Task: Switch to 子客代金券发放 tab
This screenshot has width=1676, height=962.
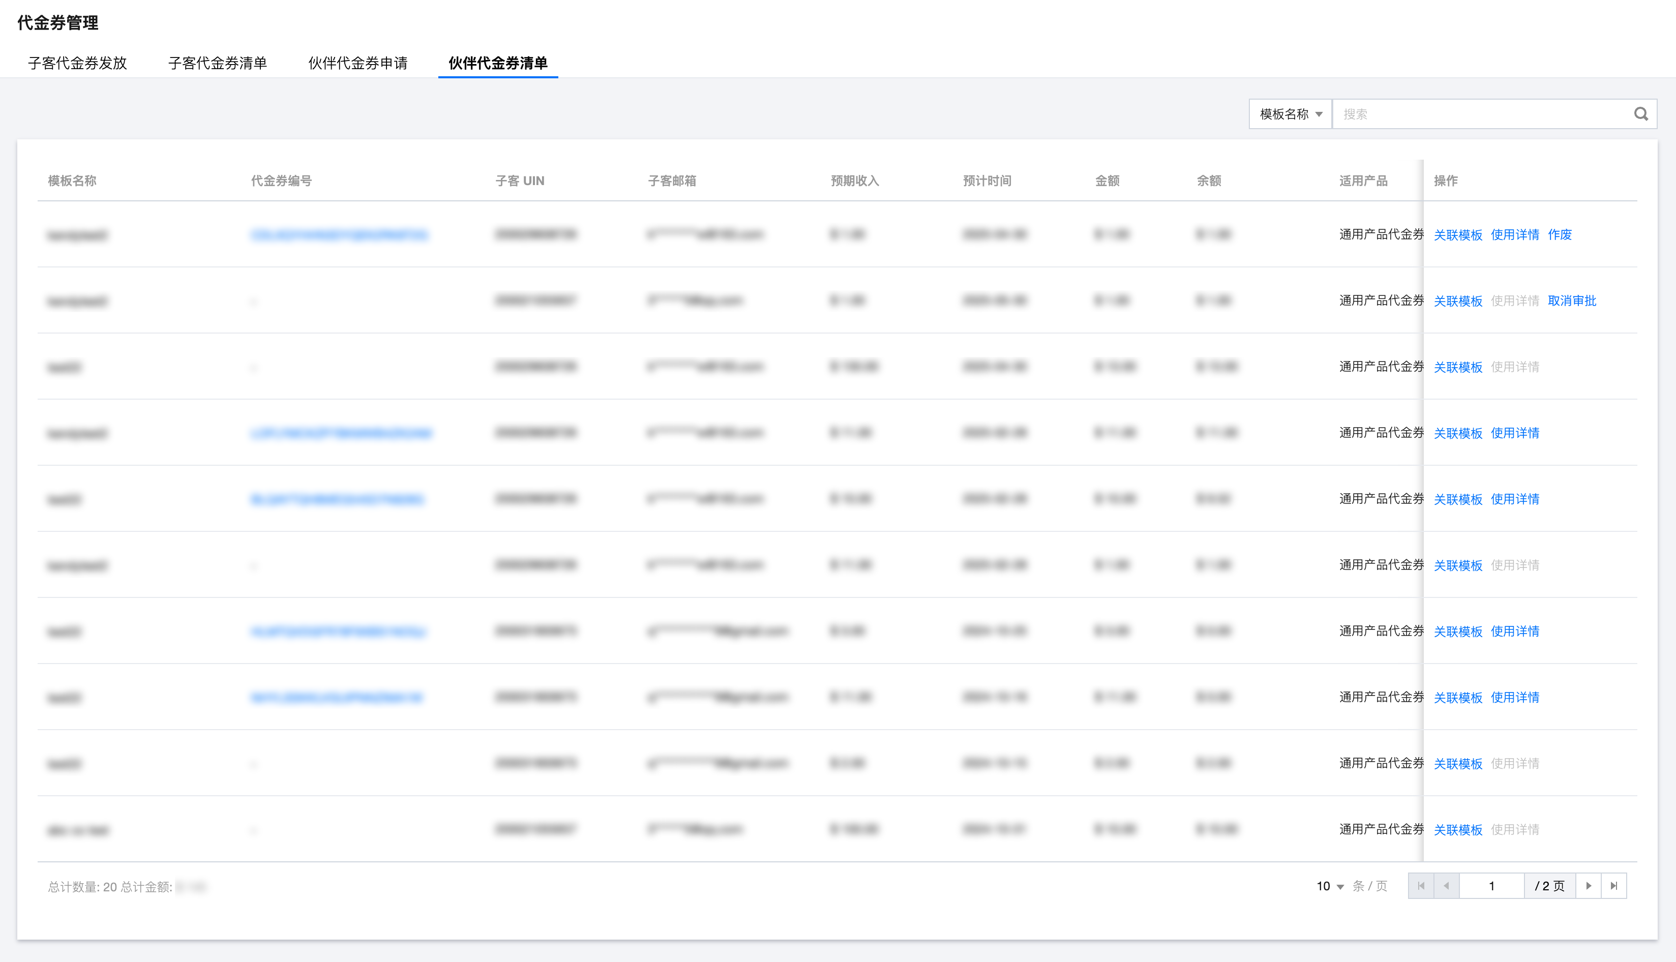Action: 77,64
